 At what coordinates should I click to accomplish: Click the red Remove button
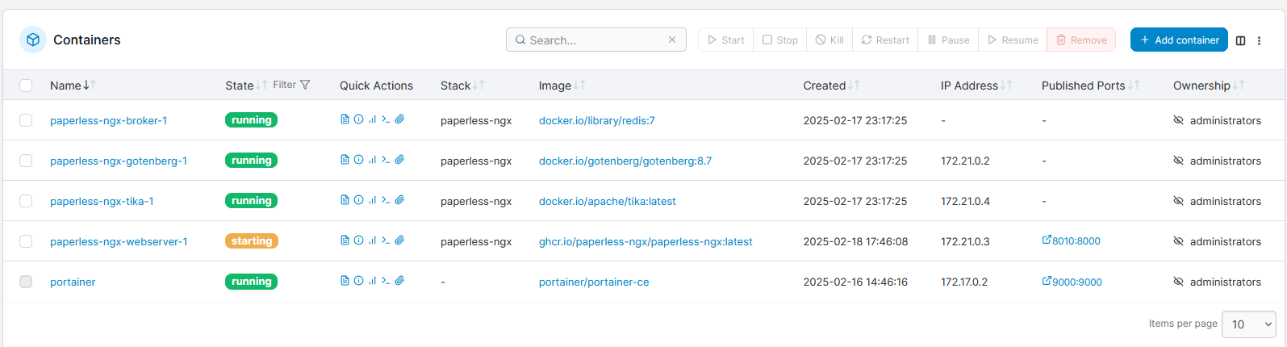pyautogui.click(x=1081, y=40)
